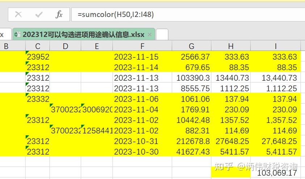The image size is (305, 179).
Task: Select date cell 2023-10-30
Action: point(142,151)
